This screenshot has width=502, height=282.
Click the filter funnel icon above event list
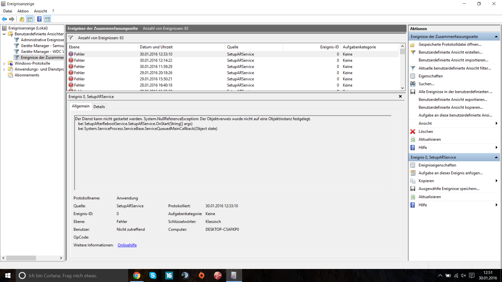(x=71, y=38)
